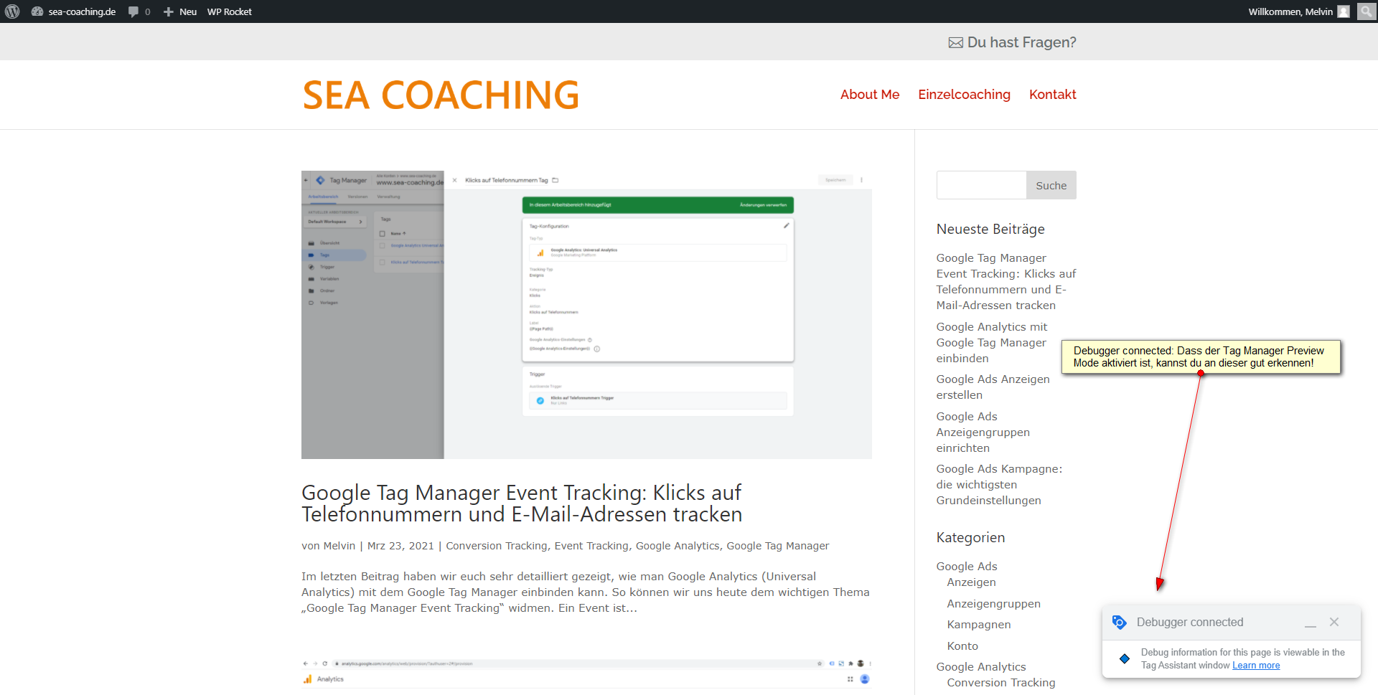Click the Du hast Fragen? envelope link

1012,42
